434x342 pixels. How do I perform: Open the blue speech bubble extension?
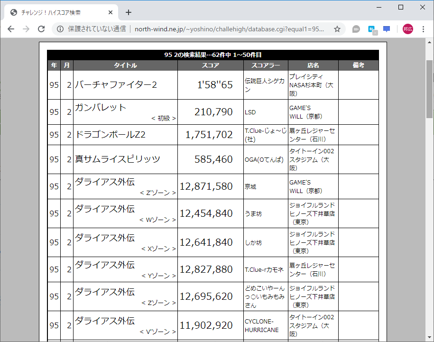coord(387,29)
